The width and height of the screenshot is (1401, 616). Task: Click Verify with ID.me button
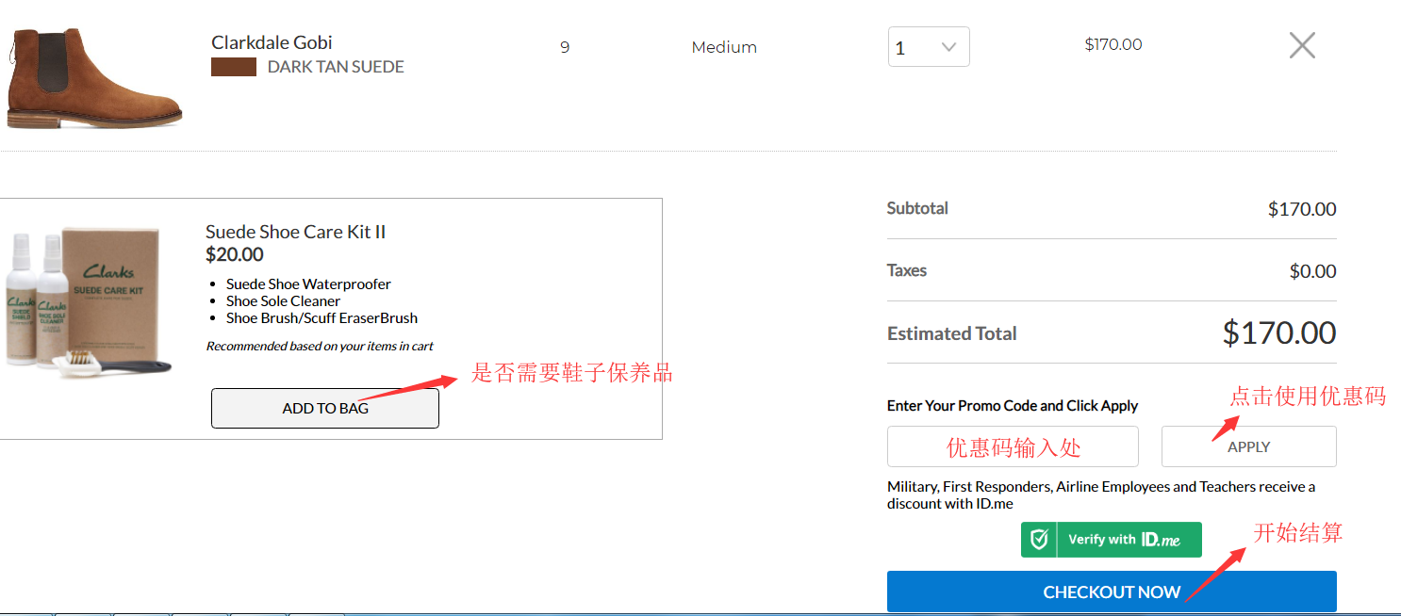point(1112,540)
